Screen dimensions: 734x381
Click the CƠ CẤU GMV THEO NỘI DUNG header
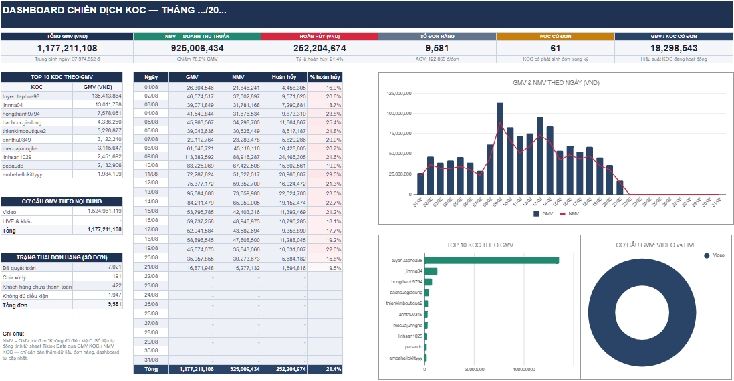(62, 201)
